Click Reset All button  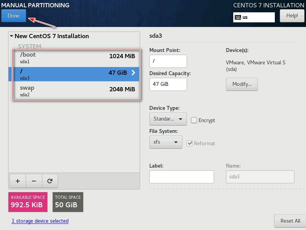tap(290, 221)
